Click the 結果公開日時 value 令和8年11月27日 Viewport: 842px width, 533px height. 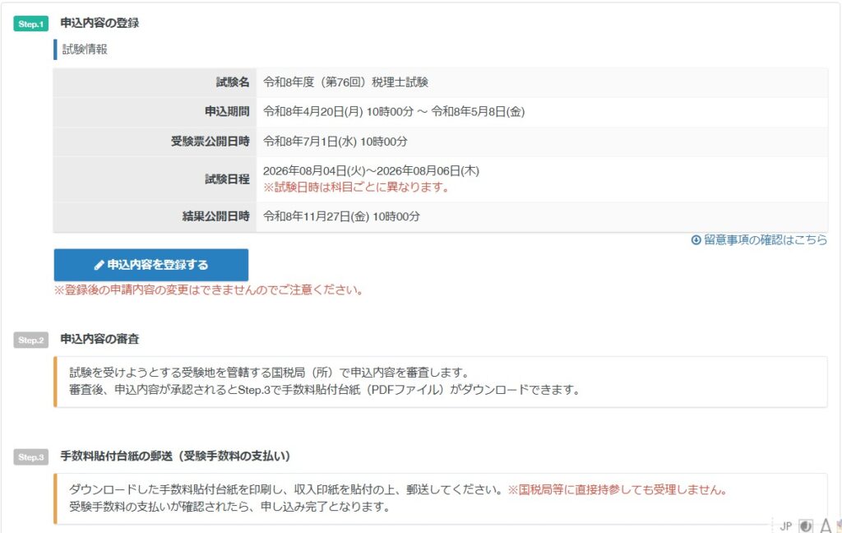click(x=341, y=217)
